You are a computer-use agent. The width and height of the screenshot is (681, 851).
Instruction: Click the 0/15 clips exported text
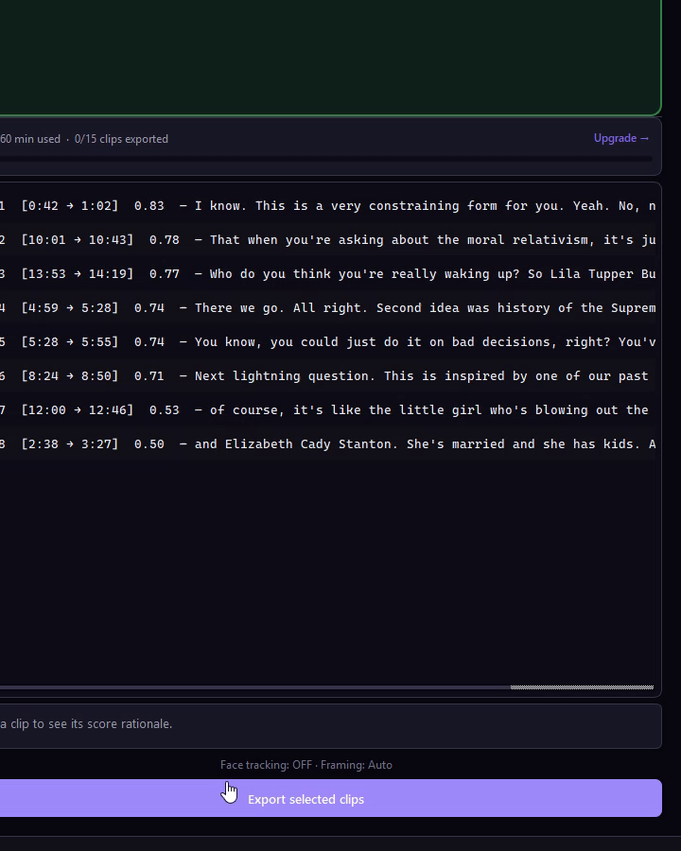point(121,139)
